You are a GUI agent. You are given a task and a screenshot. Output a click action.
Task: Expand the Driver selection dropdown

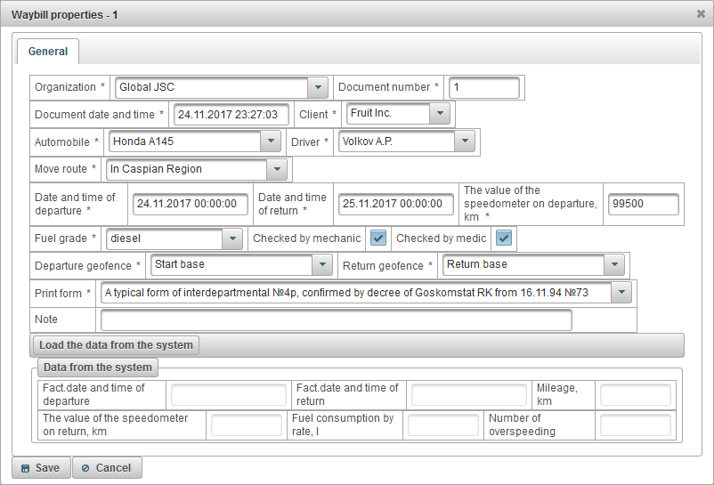tap(464, 141)
